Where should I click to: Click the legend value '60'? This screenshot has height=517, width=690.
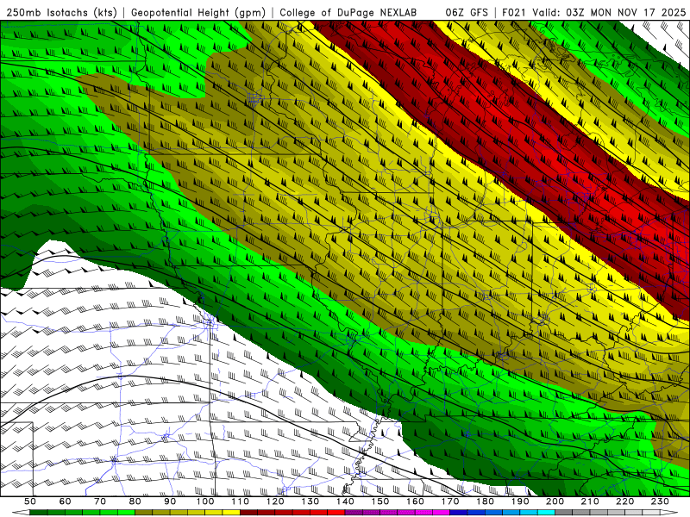point(66,501)
